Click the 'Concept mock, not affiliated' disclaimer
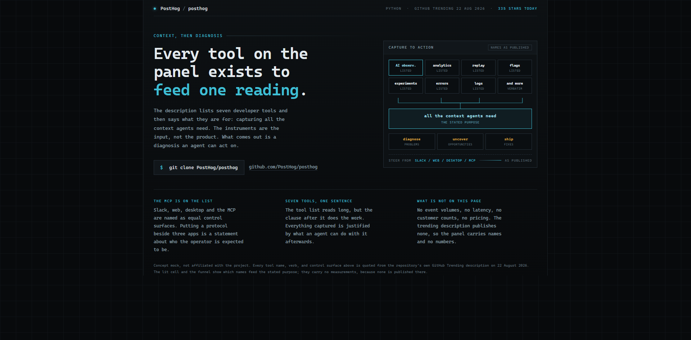691x340 pixels. point(341,269)
